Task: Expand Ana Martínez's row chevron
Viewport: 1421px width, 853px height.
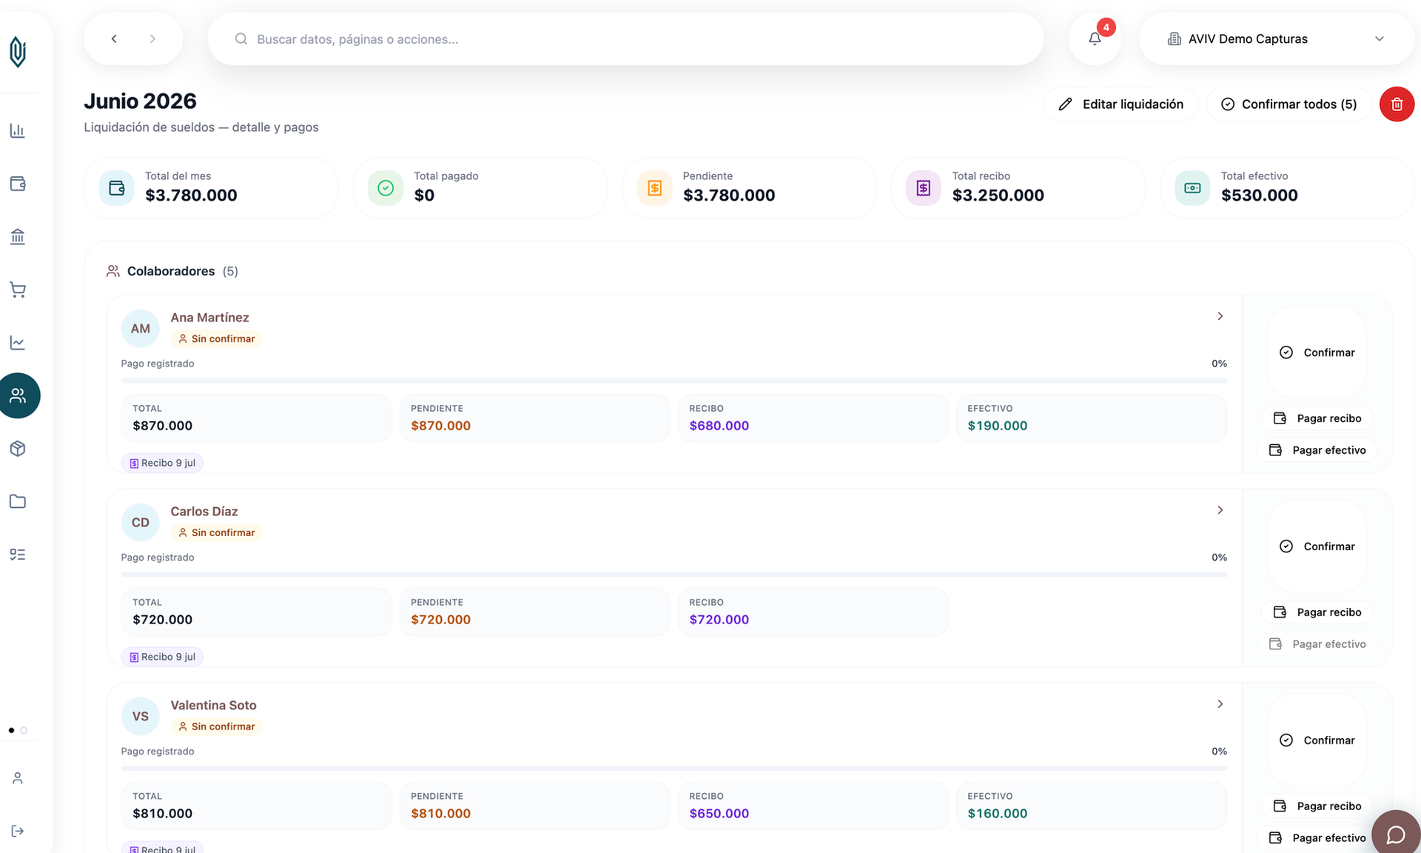Action: [1220, 316]
